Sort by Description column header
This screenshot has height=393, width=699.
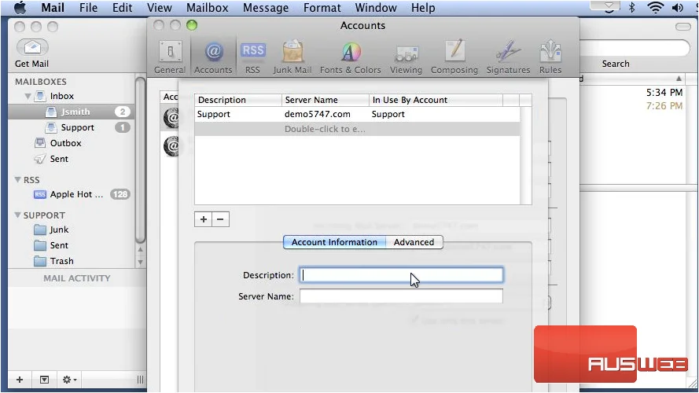pyautogui.click(x=238, y=100)
